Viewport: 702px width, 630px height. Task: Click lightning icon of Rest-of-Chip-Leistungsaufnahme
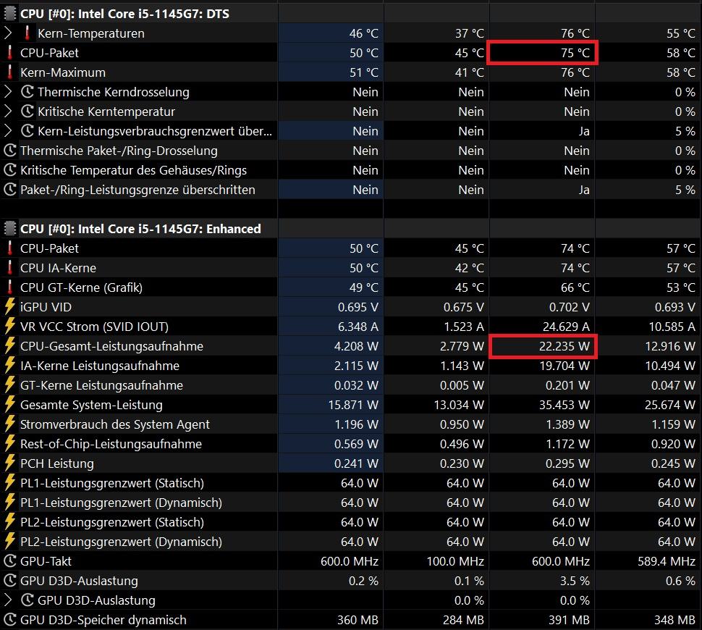pyautogui.click(x=10, y=444)
